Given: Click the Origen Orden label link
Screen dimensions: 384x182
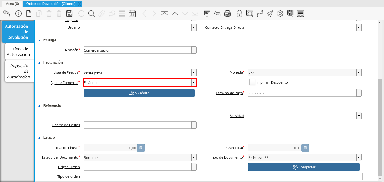Looking at the screenshot, I should pyautogui.click(x=69, y=167).
